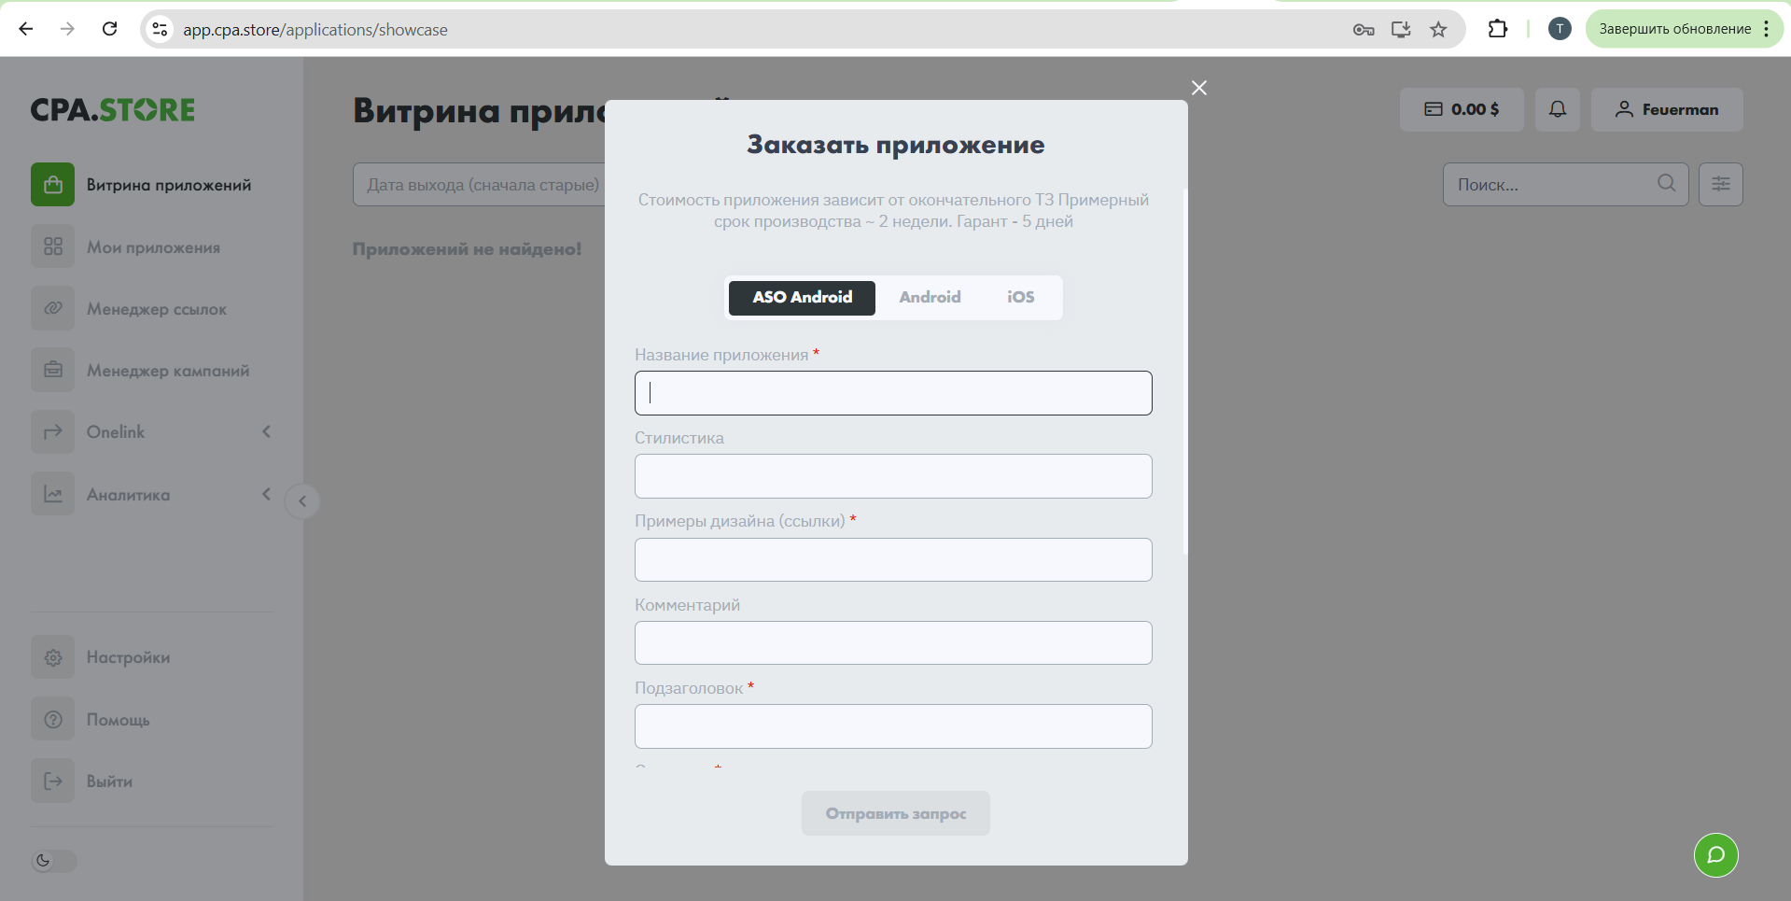The image size is (1791, 901).
Task: Click the Отправить запрос button
Action: pyautogui.click(x=895, y=813)
